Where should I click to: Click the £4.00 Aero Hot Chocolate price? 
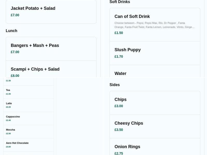[x=9, y=147]
